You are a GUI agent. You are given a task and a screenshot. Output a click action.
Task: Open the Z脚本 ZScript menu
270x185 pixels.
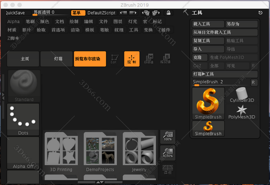click(x=13, y=38)
